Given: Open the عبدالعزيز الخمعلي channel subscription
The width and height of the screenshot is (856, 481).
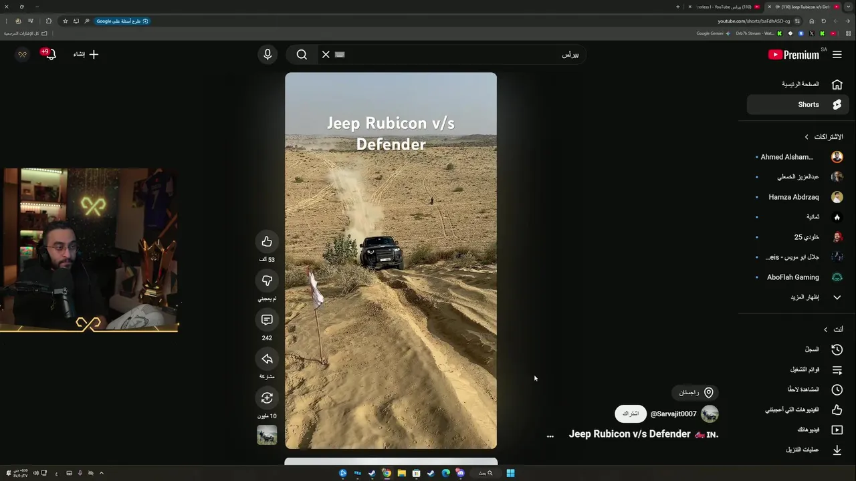Looking at the screenshot, I should click(x=798, y=177).
